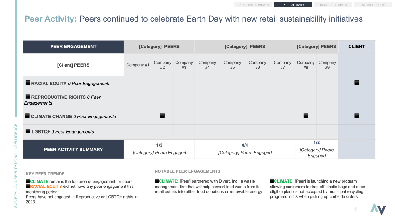Click the PEER ACTIVITY SUMMARY cell
Screen dimensions: 395x222
73,150
